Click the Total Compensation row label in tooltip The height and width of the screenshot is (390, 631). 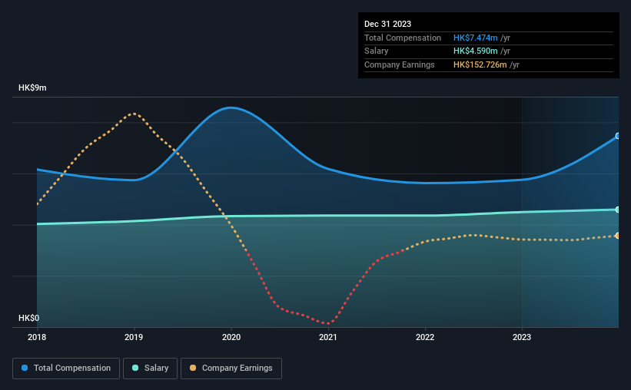tap(403, 38)
